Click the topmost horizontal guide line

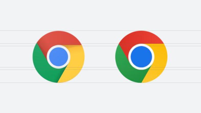(100, 31)
